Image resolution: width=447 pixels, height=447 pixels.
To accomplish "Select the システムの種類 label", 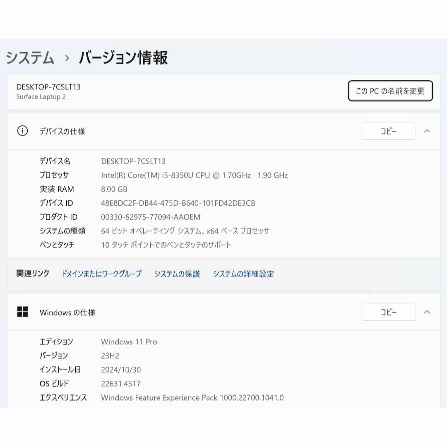I will [x=62, y=231].
